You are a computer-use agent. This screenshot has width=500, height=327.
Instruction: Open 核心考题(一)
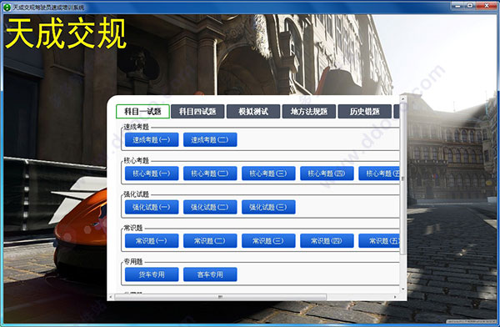click(x=152, y=174)
